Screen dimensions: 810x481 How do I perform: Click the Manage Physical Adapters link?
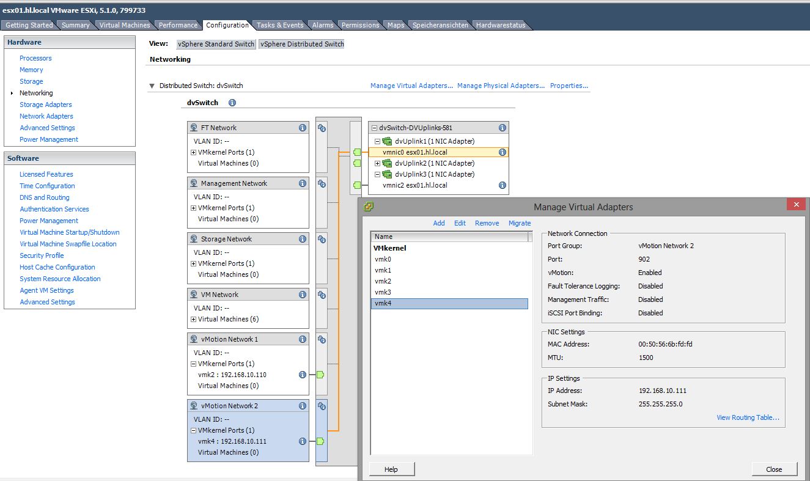click(501, 86)
